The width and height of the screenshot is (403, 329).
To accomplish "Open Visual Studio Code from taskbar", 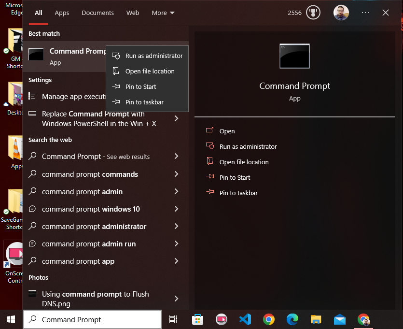I will [x=245, y=319].
